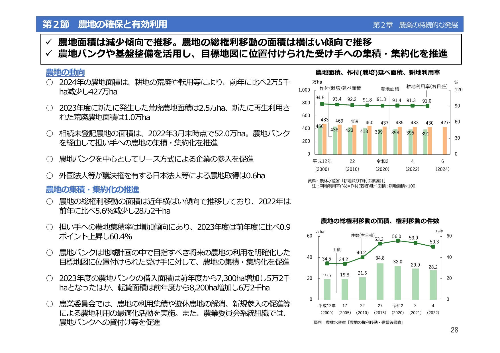Select legend label 作付(栽培)延べ面積
The width and height of the screenshot is (500, 353).
click(340, 88)
